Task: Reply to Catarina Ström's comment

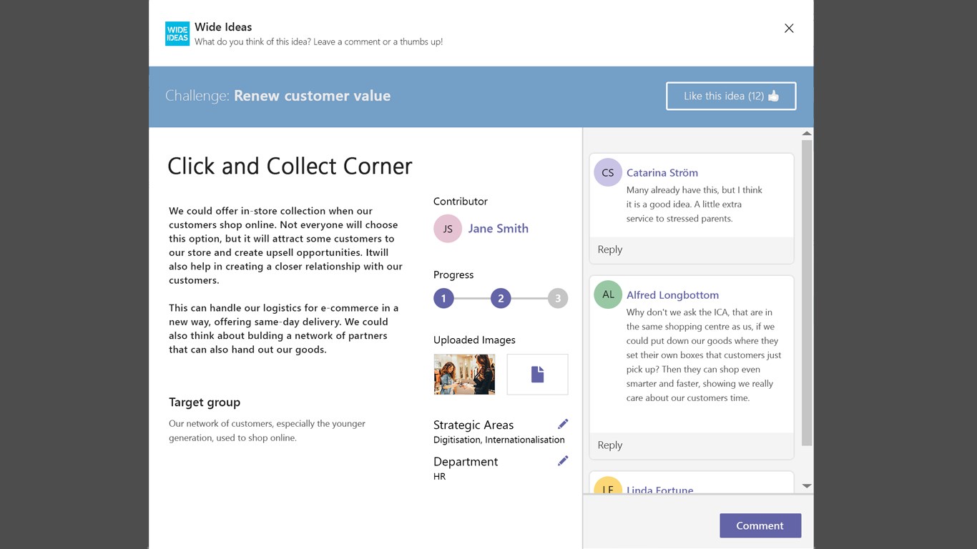Action: point(610,249)
